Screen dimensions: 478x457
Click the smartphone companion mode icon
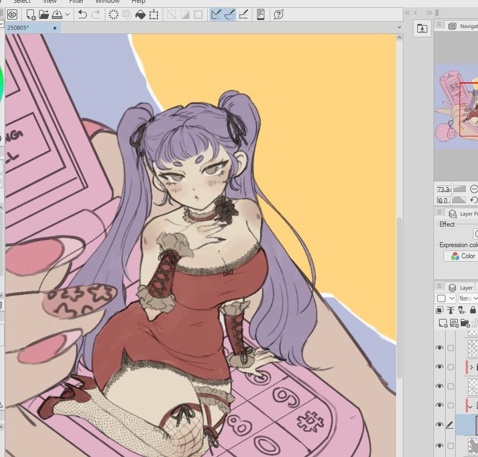tap(261, 14)
